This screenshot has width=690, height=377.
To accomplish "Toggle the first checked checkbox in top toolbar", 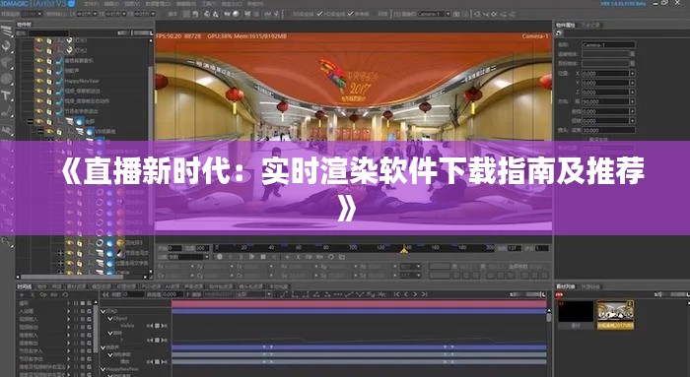I will click(320, 14).
